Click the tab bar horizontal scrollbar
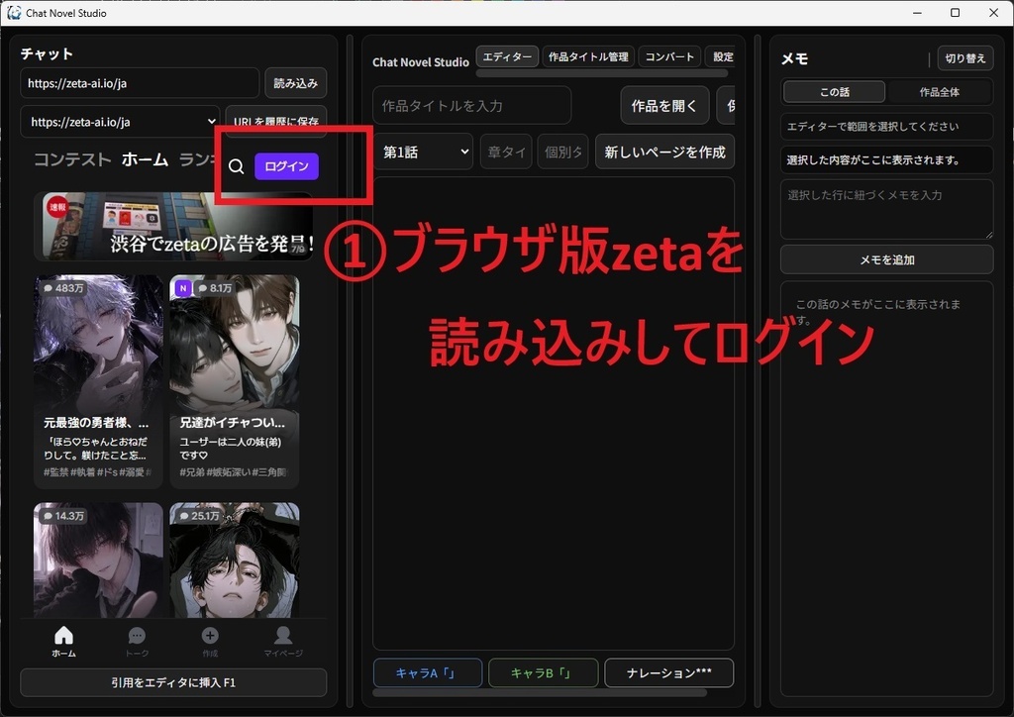The height and width of the screenshot is (717, 1014). (601, 73)
